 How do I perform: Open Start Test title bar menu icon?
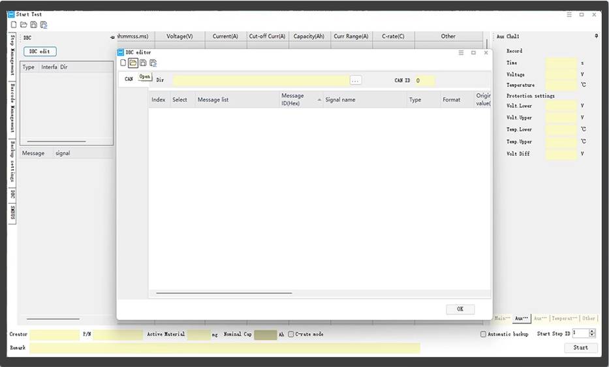tap(569, 14)
